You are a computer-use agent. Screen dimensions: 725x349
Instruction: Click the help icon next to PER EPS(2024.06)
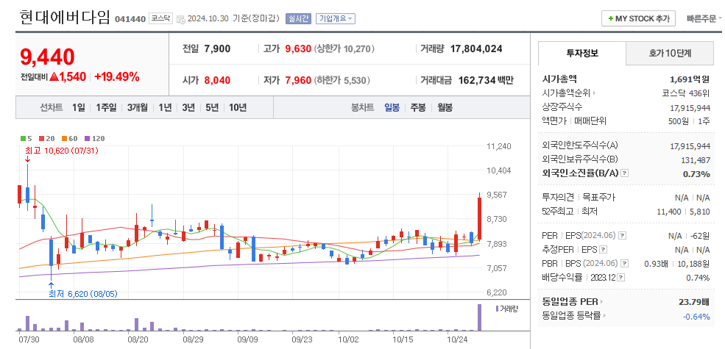pyautogui.click(x=623, y=235)
